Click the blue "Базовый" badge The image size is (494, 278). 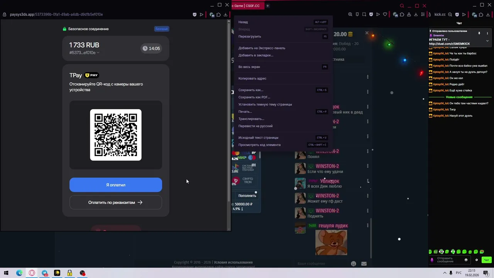(x=162, y=29)
